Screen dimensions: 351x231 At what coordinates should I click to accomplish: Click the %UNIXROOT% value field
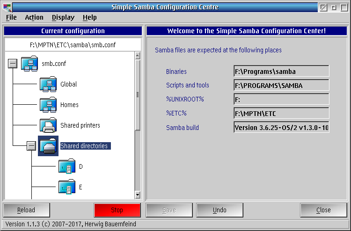[x=281, y=99]
